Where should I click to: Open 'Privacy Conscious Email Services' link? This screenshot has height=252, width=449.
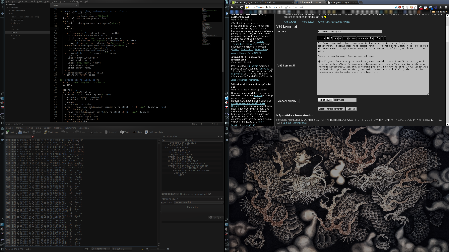(x=334, y=22)
